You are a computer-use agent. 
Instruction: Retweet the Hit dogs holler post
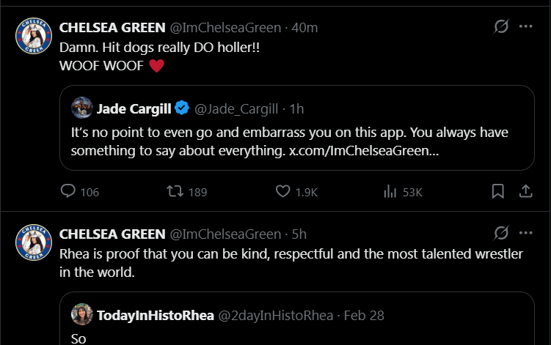pos(175,192)
